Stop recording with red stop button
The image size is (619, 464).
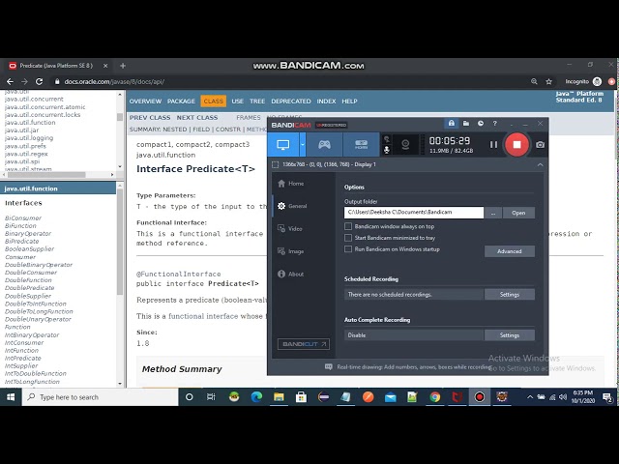[x=516, y=144]
